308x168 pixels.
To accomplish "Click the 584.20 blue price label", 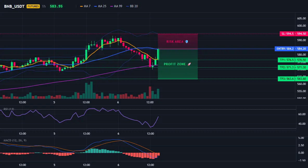I will [x=301, y=49].
